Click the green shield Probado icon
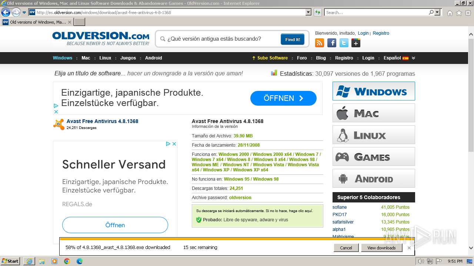474x266 pixels. click(199, 220)
